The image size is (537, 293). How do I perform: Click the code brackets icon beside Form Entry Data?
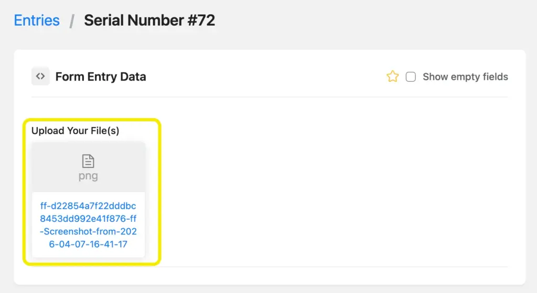click(40, 76)
